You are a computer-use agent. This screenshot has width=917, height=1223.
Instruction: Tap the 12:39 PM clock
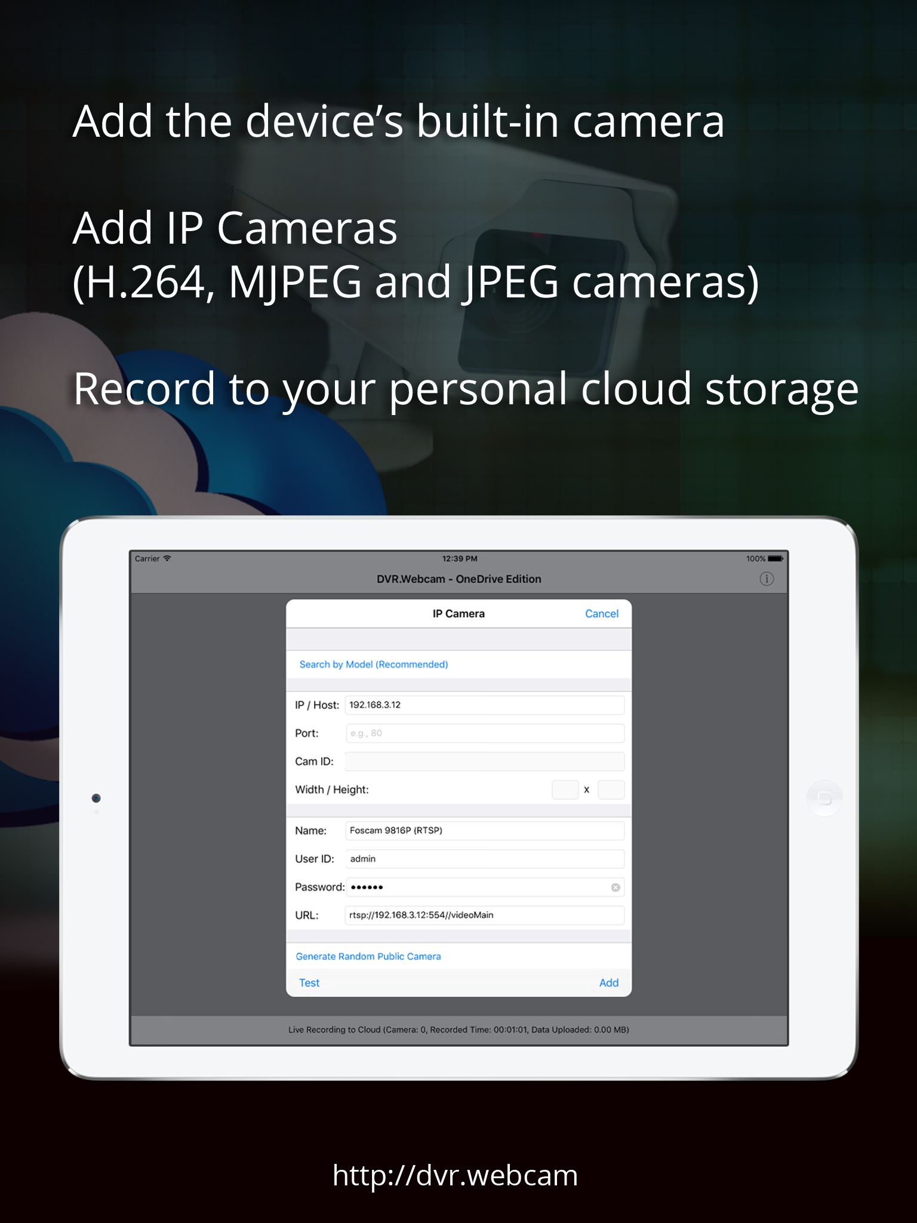[x=460, y=558]
